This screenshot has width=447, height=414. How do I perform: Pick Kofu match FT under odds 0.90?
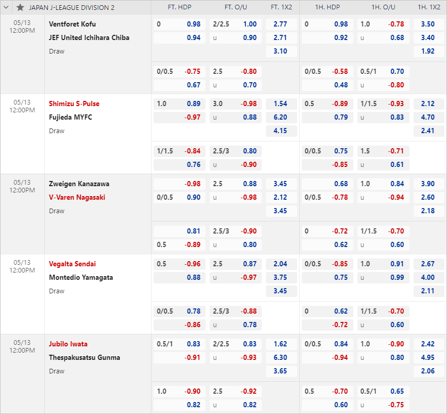(x=236, y=37)
